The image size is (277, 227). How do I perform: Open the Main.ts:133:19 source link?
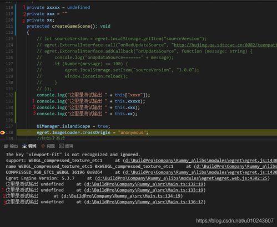[145, 190]
